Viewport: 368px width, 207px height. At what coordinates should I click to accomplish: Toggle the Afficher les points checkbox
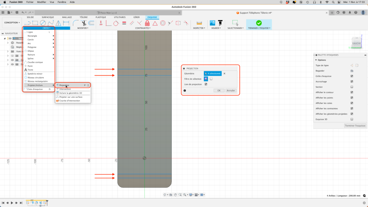[352, 98]
